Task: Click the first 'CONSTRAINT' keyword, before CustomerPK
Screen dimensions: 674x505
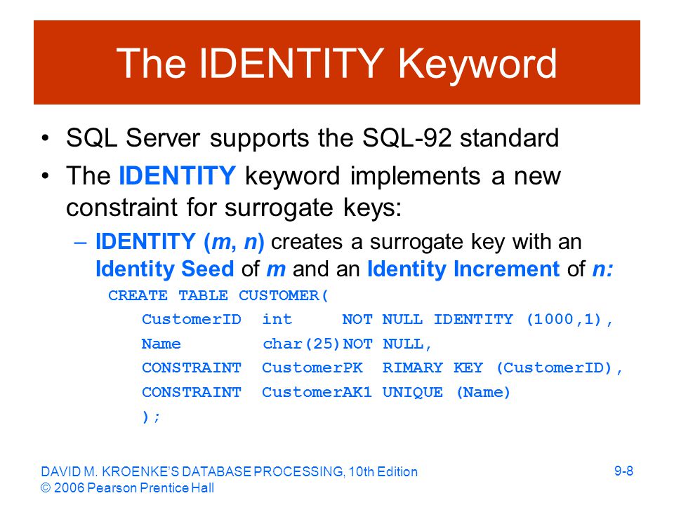Action: tap(192, 368)
